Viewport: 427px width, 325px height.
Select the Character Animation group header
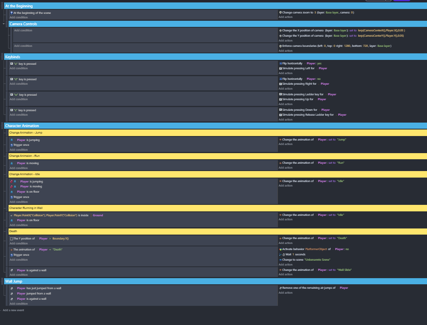tap(122, 126)
